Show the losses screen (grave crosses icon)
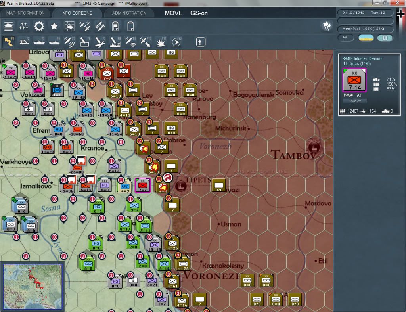 23,26
